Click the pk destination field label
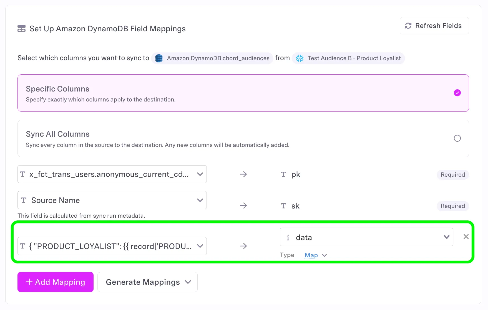Image resolution: width=488 pixels, height=310 pixels. 296,174
